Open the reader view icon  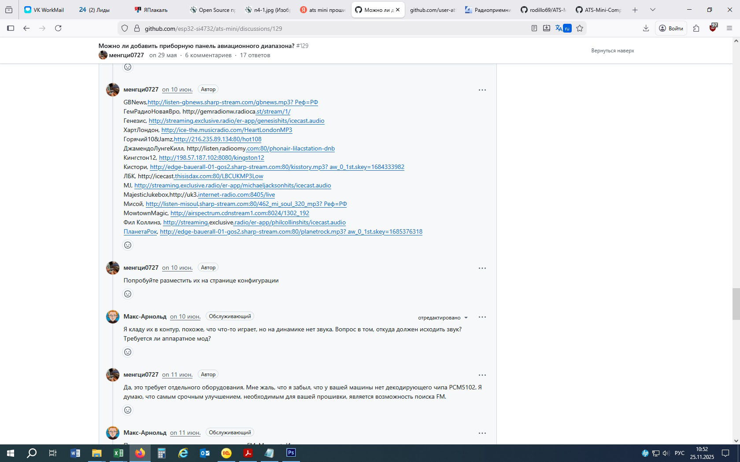[534, 28]
